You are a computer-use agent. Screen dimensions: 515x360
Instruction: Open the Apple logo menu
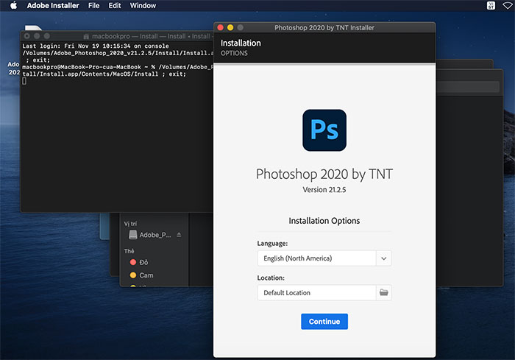(x=13, y=6)
